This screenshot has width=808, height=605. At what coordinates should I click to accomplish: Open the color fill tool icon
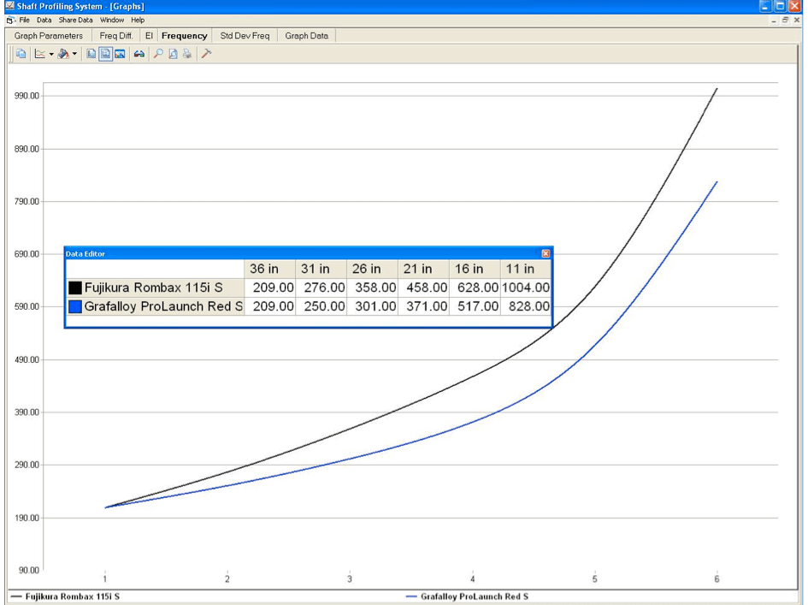coord(65,53)
